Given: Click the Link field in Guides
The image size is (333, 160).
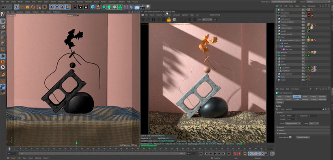Looking at the screenshot, I should [x=303, y=109].
